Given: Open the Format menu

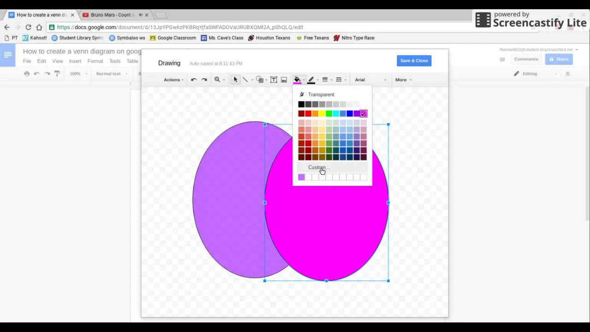Looking at the screenshot, I should tap(95, 61).
